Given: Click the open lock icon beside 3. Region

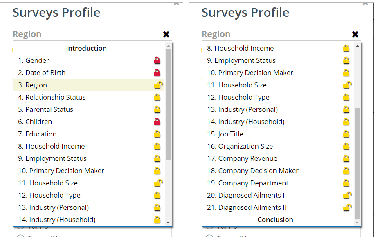Looking at the screenshot, I should pos(158,85).
